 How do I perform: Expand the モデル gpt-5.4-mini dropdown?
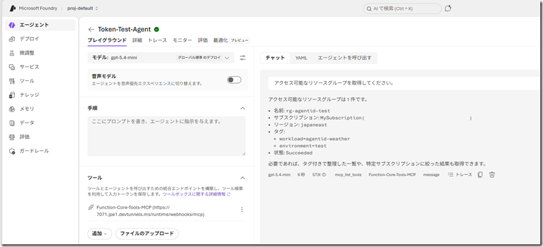point(161,58)
